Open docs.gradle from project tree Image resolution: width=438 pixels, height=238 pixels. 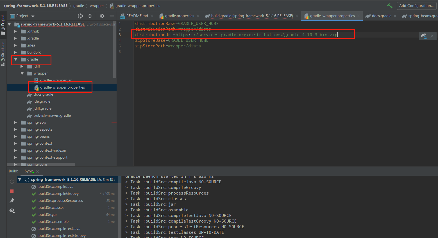click(x=43, y=94)
